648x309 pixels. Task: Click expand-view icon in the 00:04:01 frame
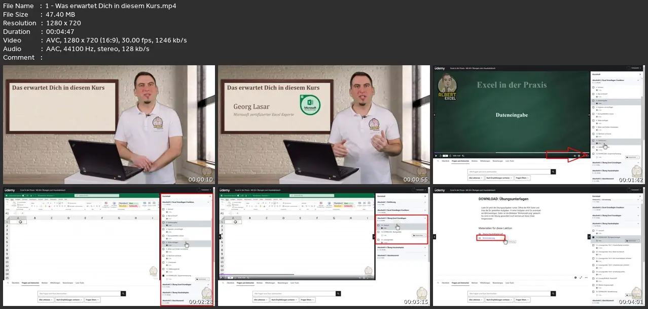[x=581, y=278]
